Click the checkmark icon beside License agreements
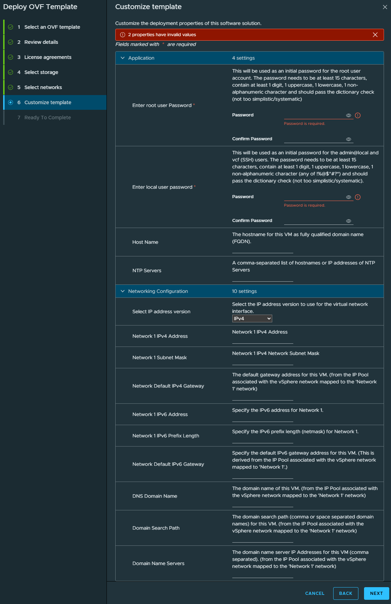Image resolution: width=391 pixels, height=604 pixels. [x=11, y=57]
